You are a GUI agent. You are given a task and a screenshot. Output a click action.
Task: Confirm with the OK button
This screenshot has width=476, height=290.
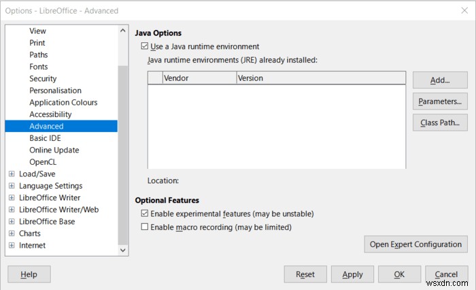coord(399,274)
